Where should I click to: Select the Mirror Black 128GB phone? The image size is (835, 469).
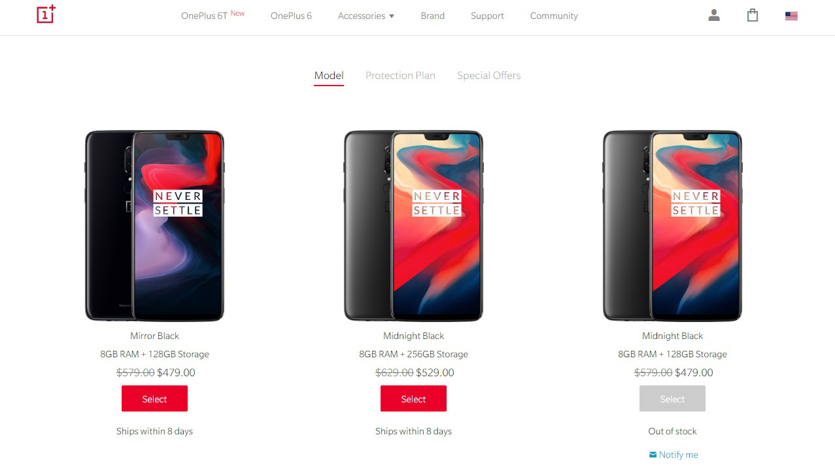coord(154,398)
